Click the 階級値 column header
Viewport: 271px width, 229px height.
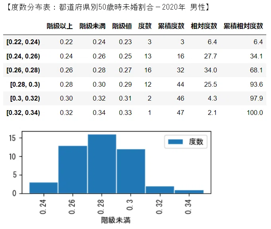click(x=122, y=26)
